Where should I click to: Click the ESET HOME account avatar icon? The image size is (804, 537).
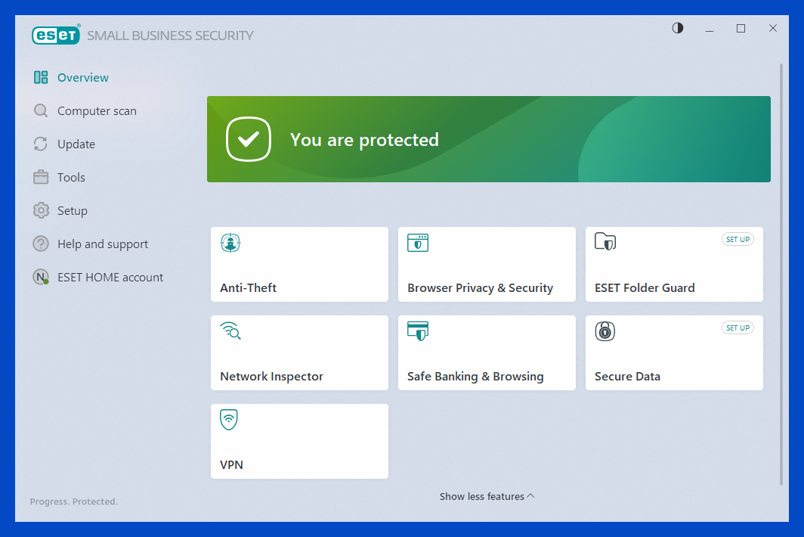(41, 278)
